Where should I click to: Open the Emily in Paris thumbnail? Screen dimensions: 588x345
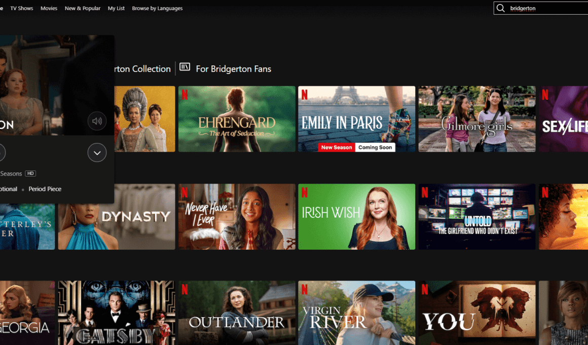point(357,119)
